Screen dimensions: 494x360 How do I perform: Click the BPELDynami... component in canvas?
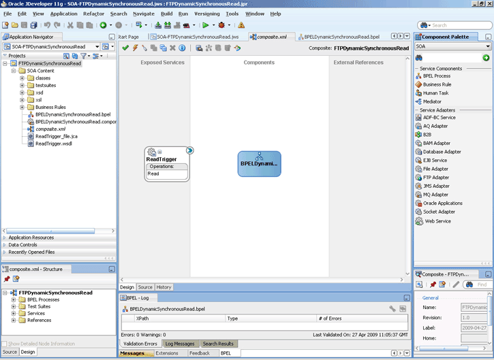[x=259, y=163]
